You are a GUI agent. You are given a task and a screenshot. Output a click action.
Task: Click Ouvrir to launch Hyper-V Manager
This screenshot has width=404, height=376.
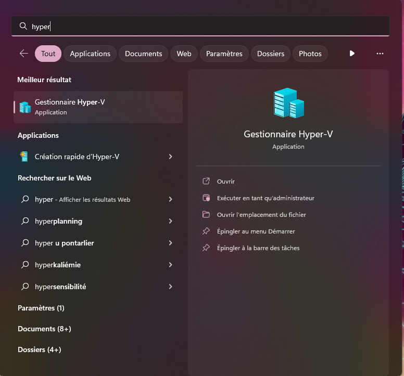[226, 181]
